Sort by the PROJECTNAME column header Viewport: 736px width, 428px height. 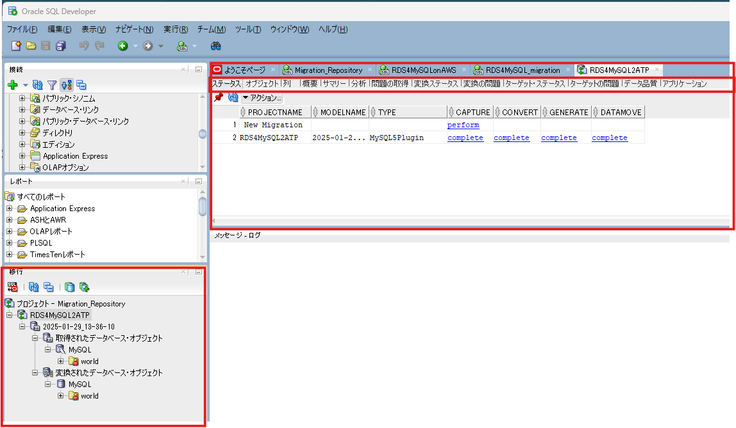274,113
